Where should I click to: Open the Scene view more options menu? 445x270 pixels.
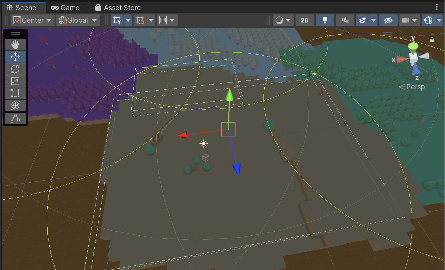click(x=437, y=7)
